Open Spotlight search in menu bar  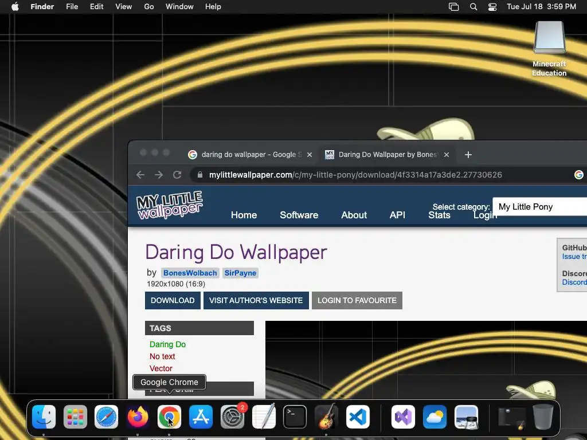click(x=473, y=7)
